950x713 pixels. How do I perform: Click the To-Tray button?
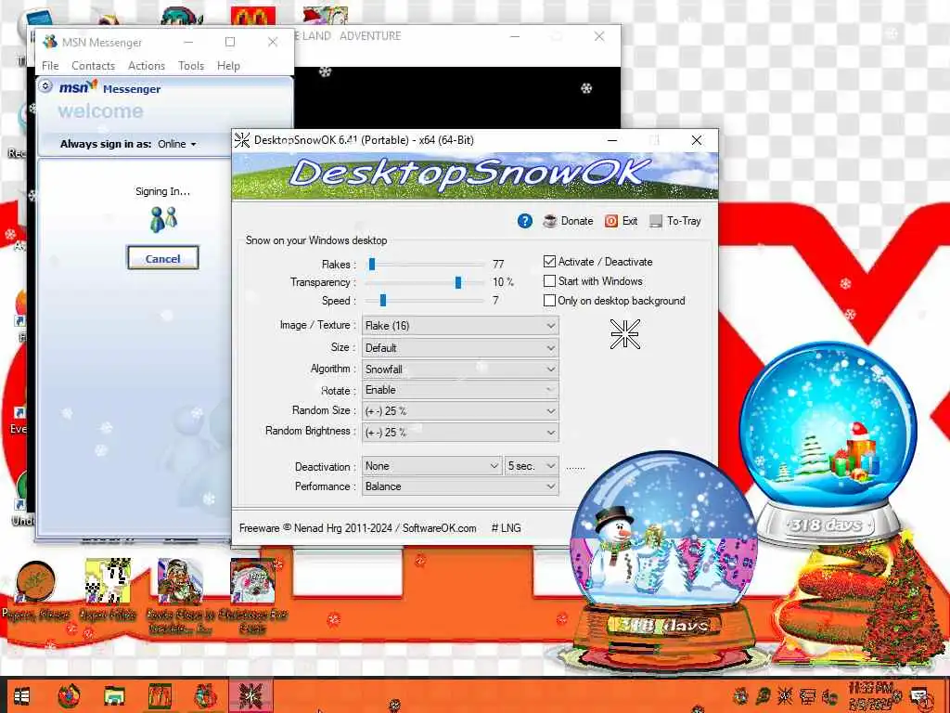click(x=675, y=221)
